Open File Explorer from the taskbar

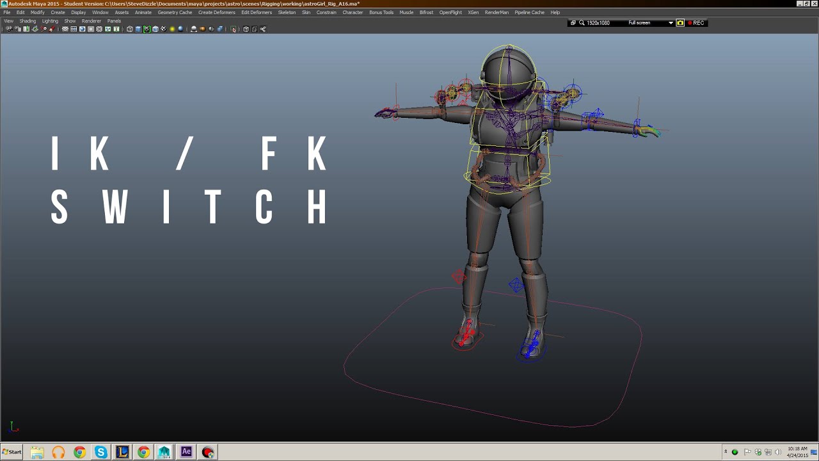click(x=37, y=452)
